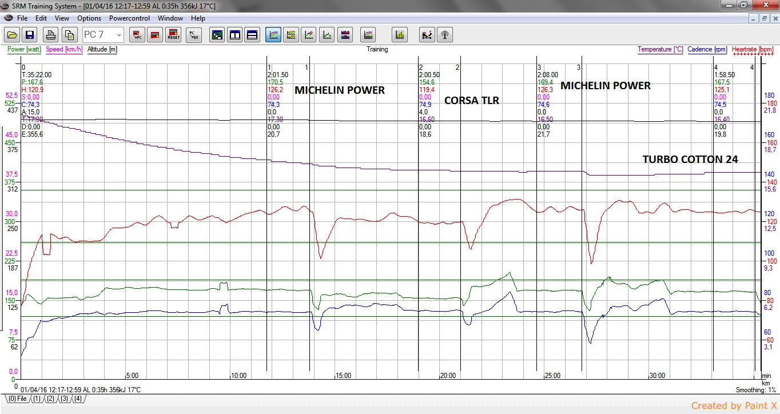780x414 pixels.
Task: Click the interval duration 1:58.50
Action: click(725, 75)
